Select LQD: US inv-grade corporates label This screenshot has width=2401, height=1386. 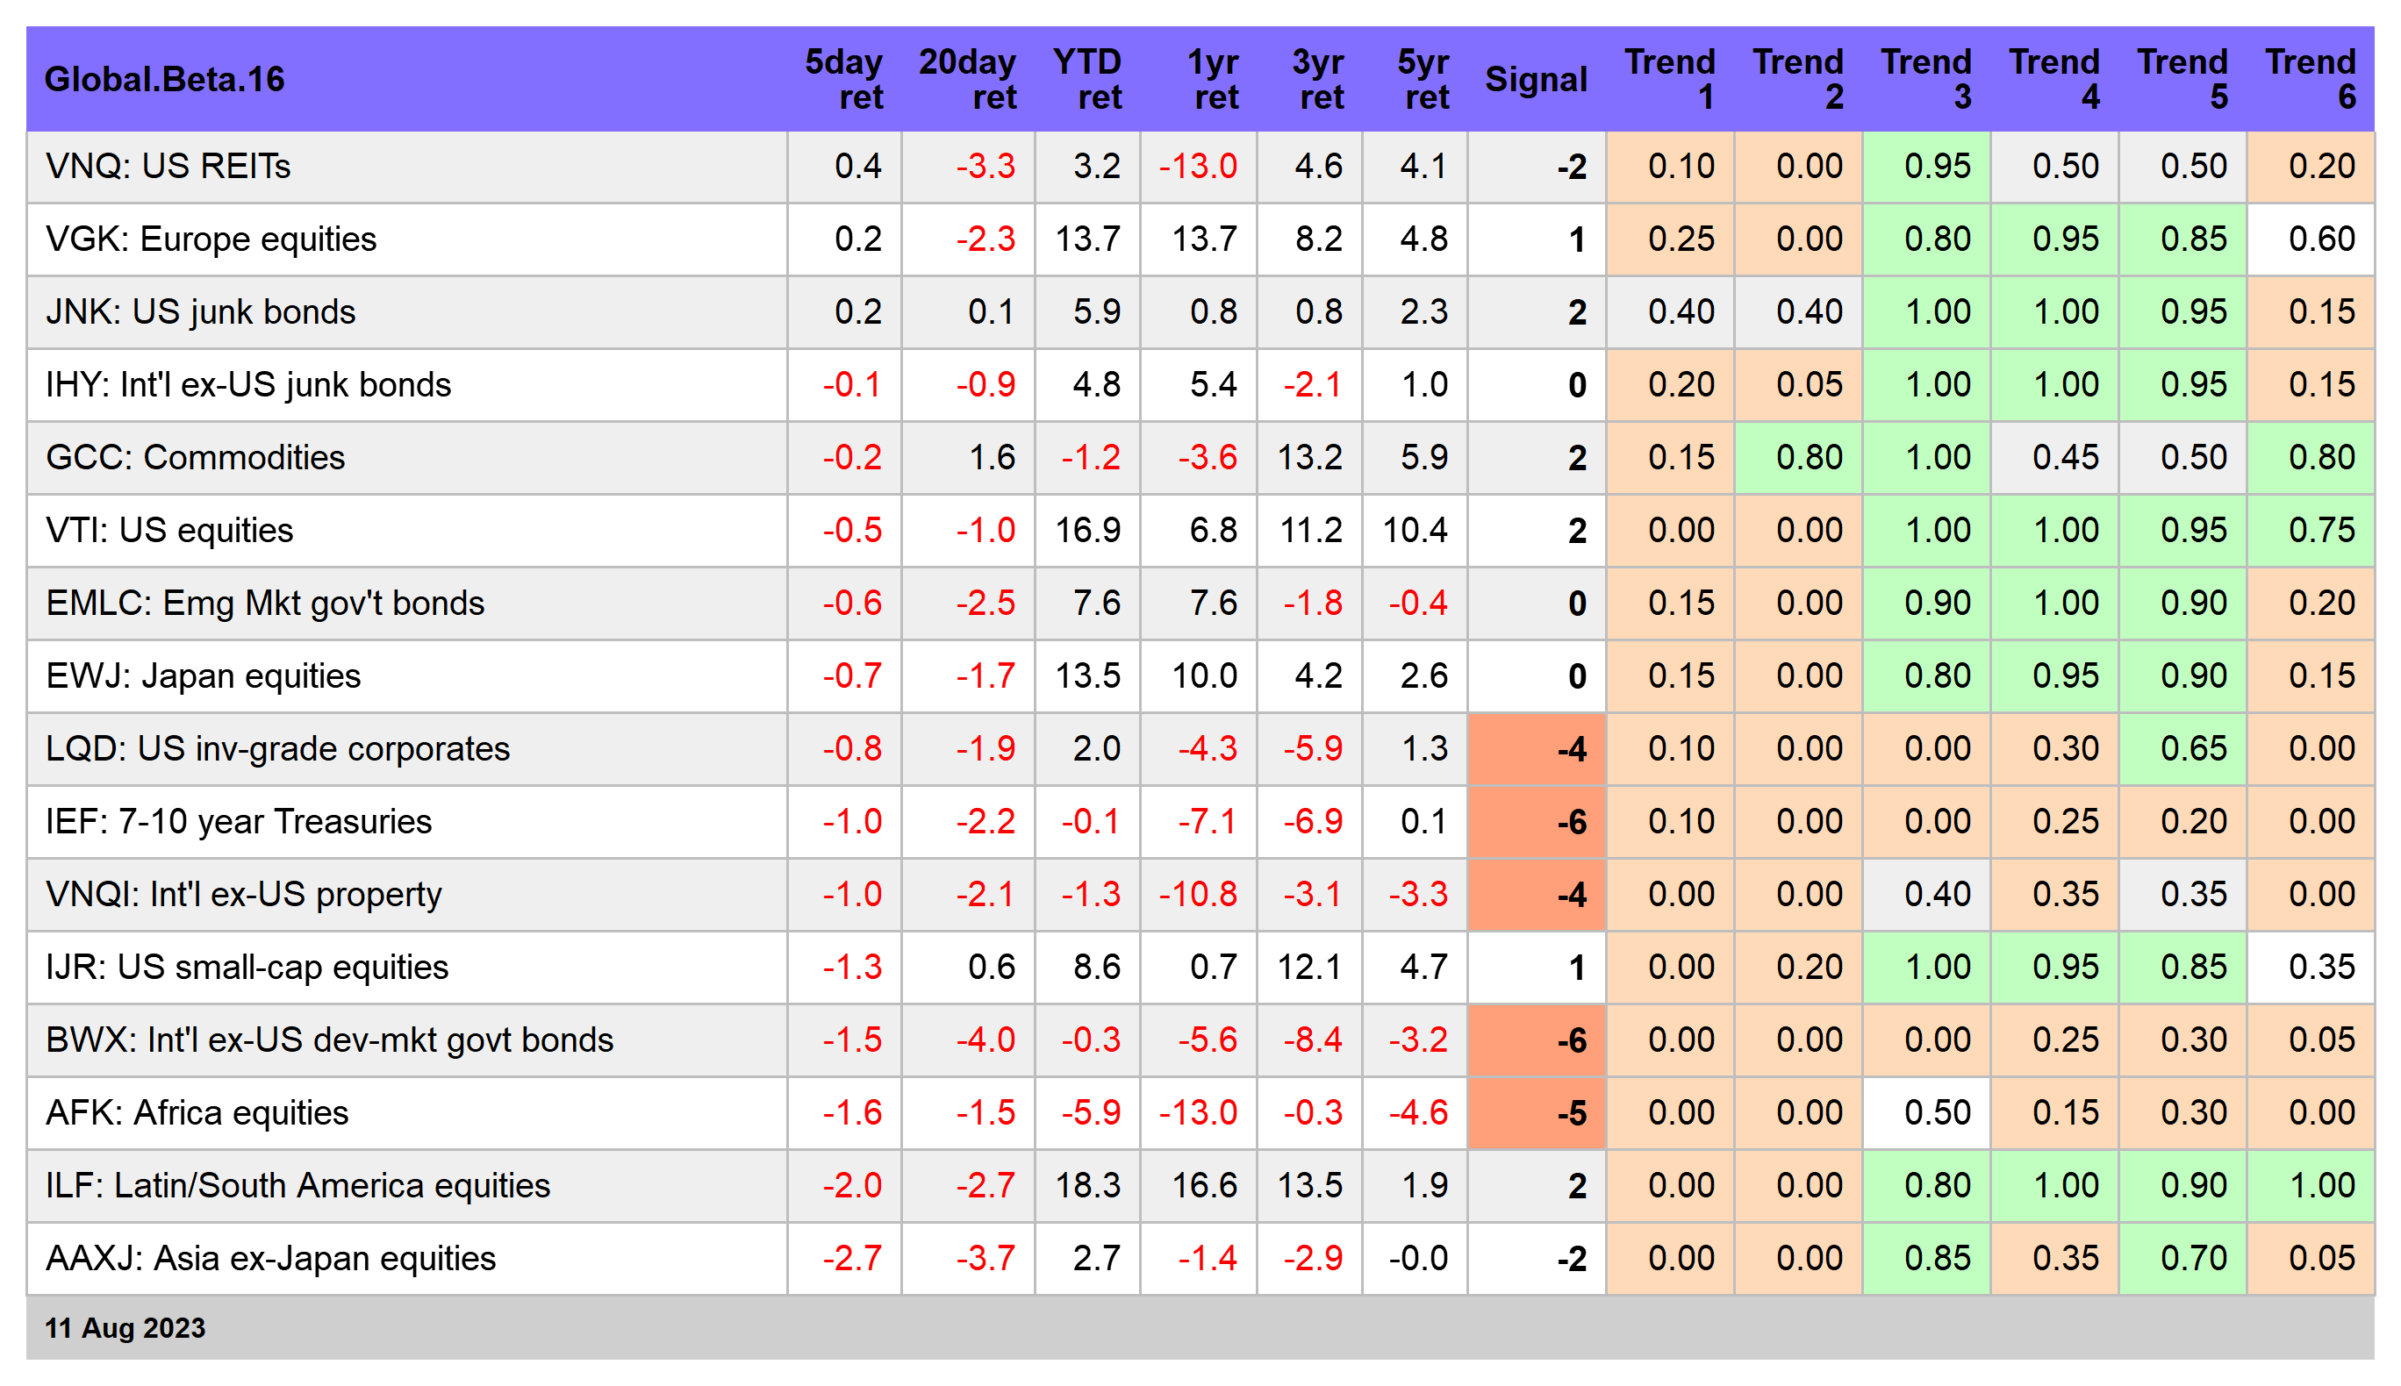coord(277,749)
